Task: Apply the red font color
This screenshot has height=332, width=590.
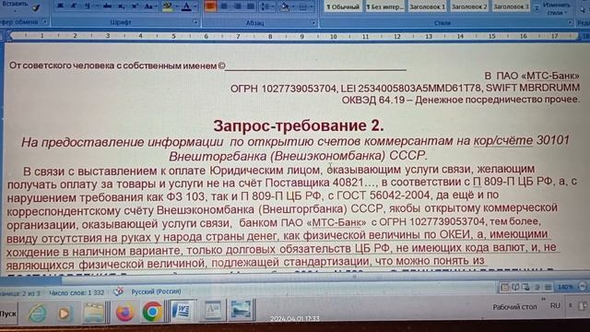Action: [x=186, y=6]
